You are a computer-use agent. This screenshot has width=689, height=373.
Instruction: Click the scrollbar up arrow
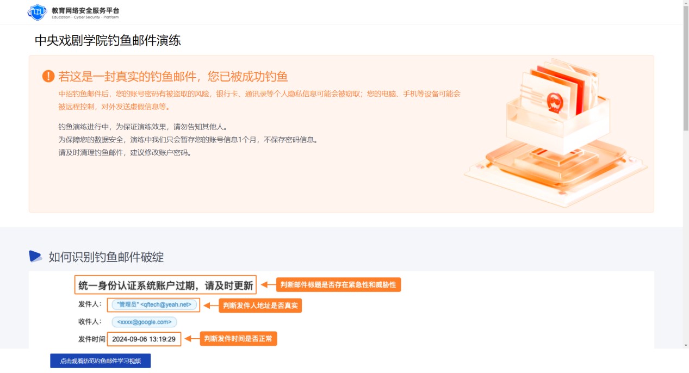coord(686,3)
